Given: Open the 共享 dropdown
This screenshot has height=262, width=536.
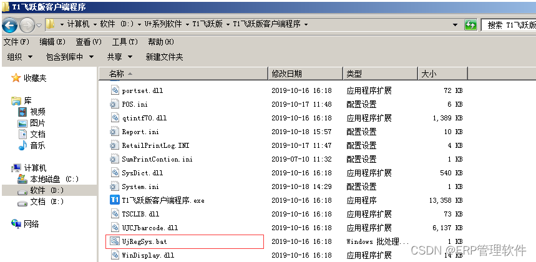Looking at the screenshot, I should [119, 57].
